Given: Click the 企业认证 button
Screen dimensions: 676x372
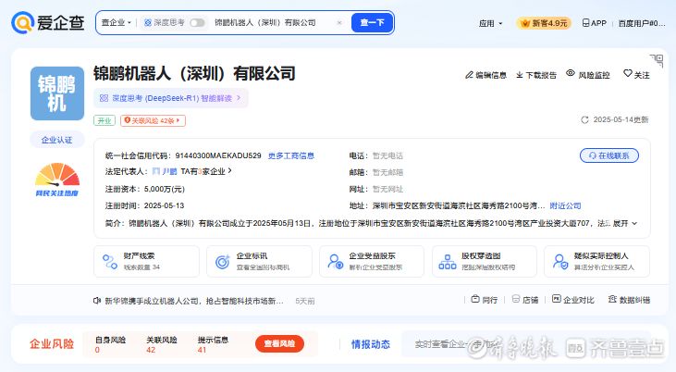Looking at the screenshot, I should (x=57, y=140).
